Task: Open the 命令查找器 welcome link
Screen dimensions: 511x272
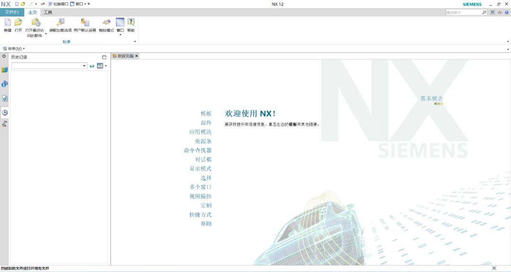Action: [x=198, y=150]
